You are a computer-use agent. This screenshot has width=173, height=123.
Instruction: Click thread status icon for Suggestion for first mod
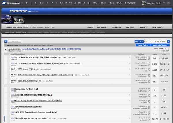pyautogui.click(x=12, y=89)
